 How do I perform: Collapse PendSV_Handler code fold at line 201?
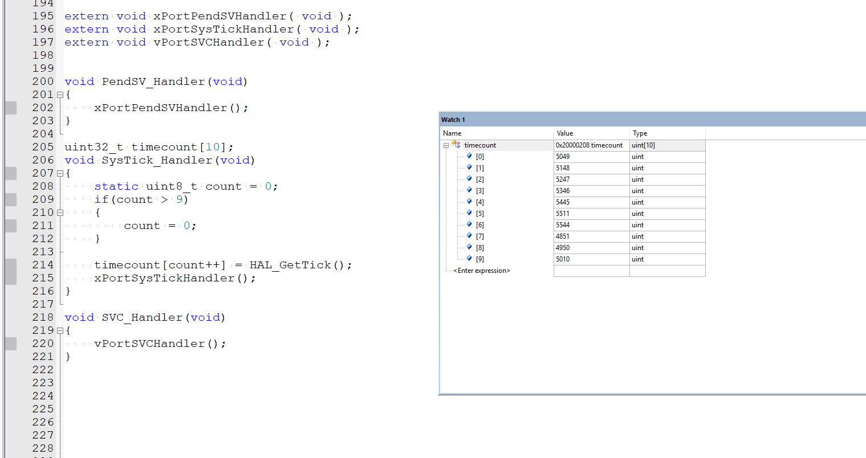click(60, 95)
